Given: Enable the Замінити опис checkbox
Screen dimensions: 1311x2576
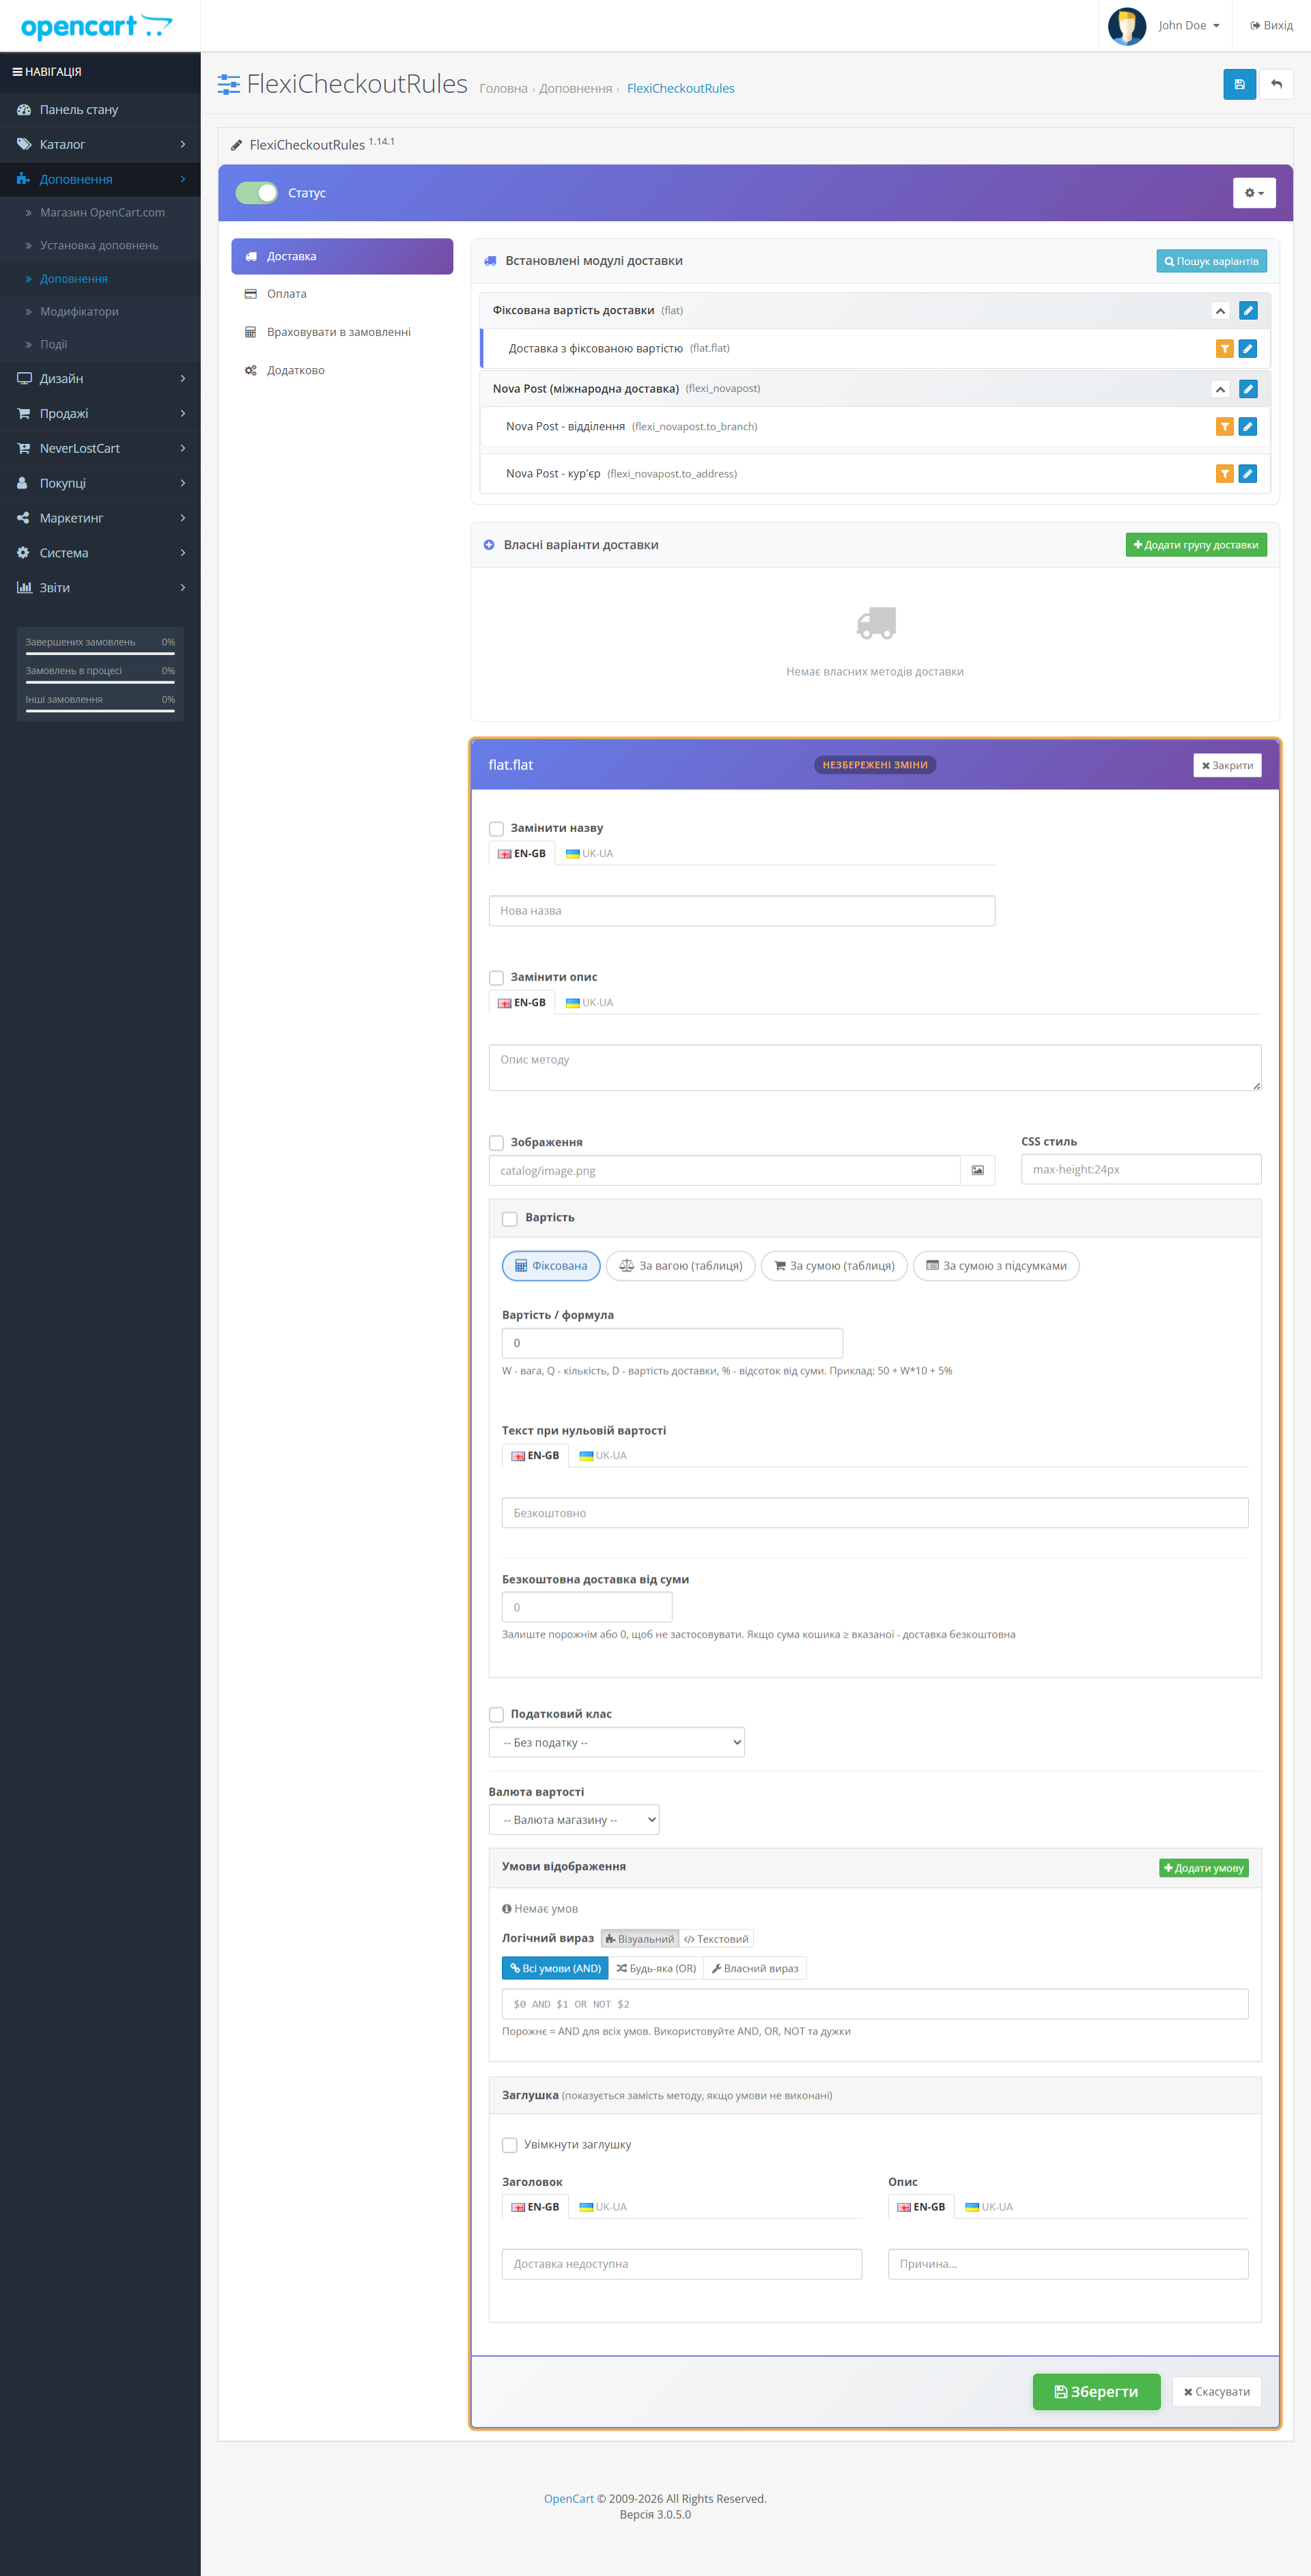Looking at the screenshot, I should tap(496, 978).
